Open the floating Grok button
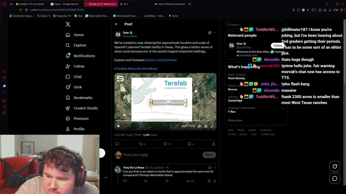The width and height of the screenshot is (346, 194). [335, 167]
